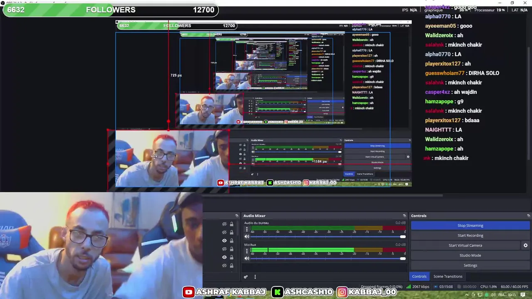Viewport: 532px width, 299px height.
Task: Open Audio Mixer bottom three-dot menu
Action: [x=255, y=277]
